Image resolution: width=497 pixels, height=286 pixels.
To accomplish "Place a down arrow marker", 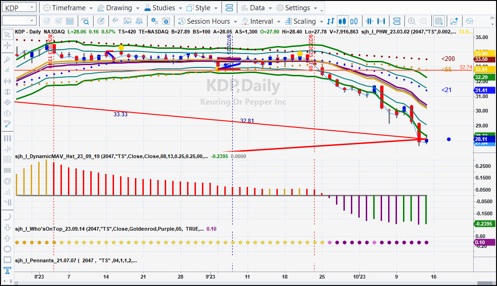I will click(x=7, y=228).
